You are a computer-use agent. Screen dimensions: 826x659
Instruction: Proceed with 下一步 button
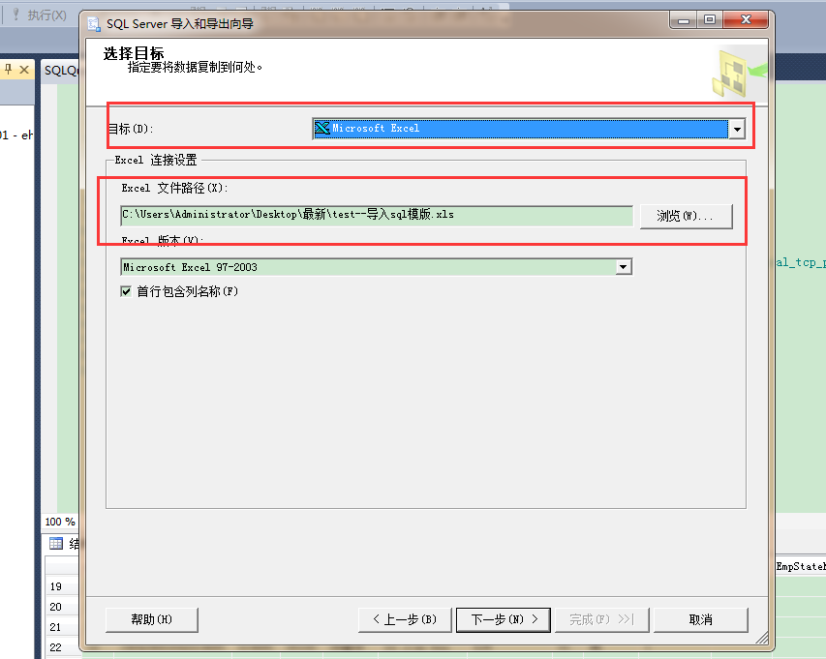(x=504, y=620)
